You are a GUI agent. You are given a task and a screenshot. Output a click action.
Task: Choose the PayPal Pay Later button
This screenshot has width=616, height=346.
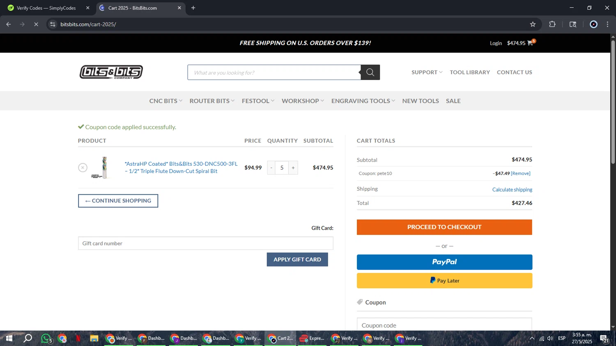click(444, 280)
